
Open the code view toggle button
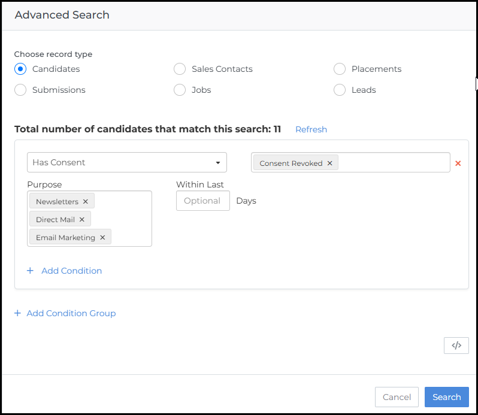point(456,346)
